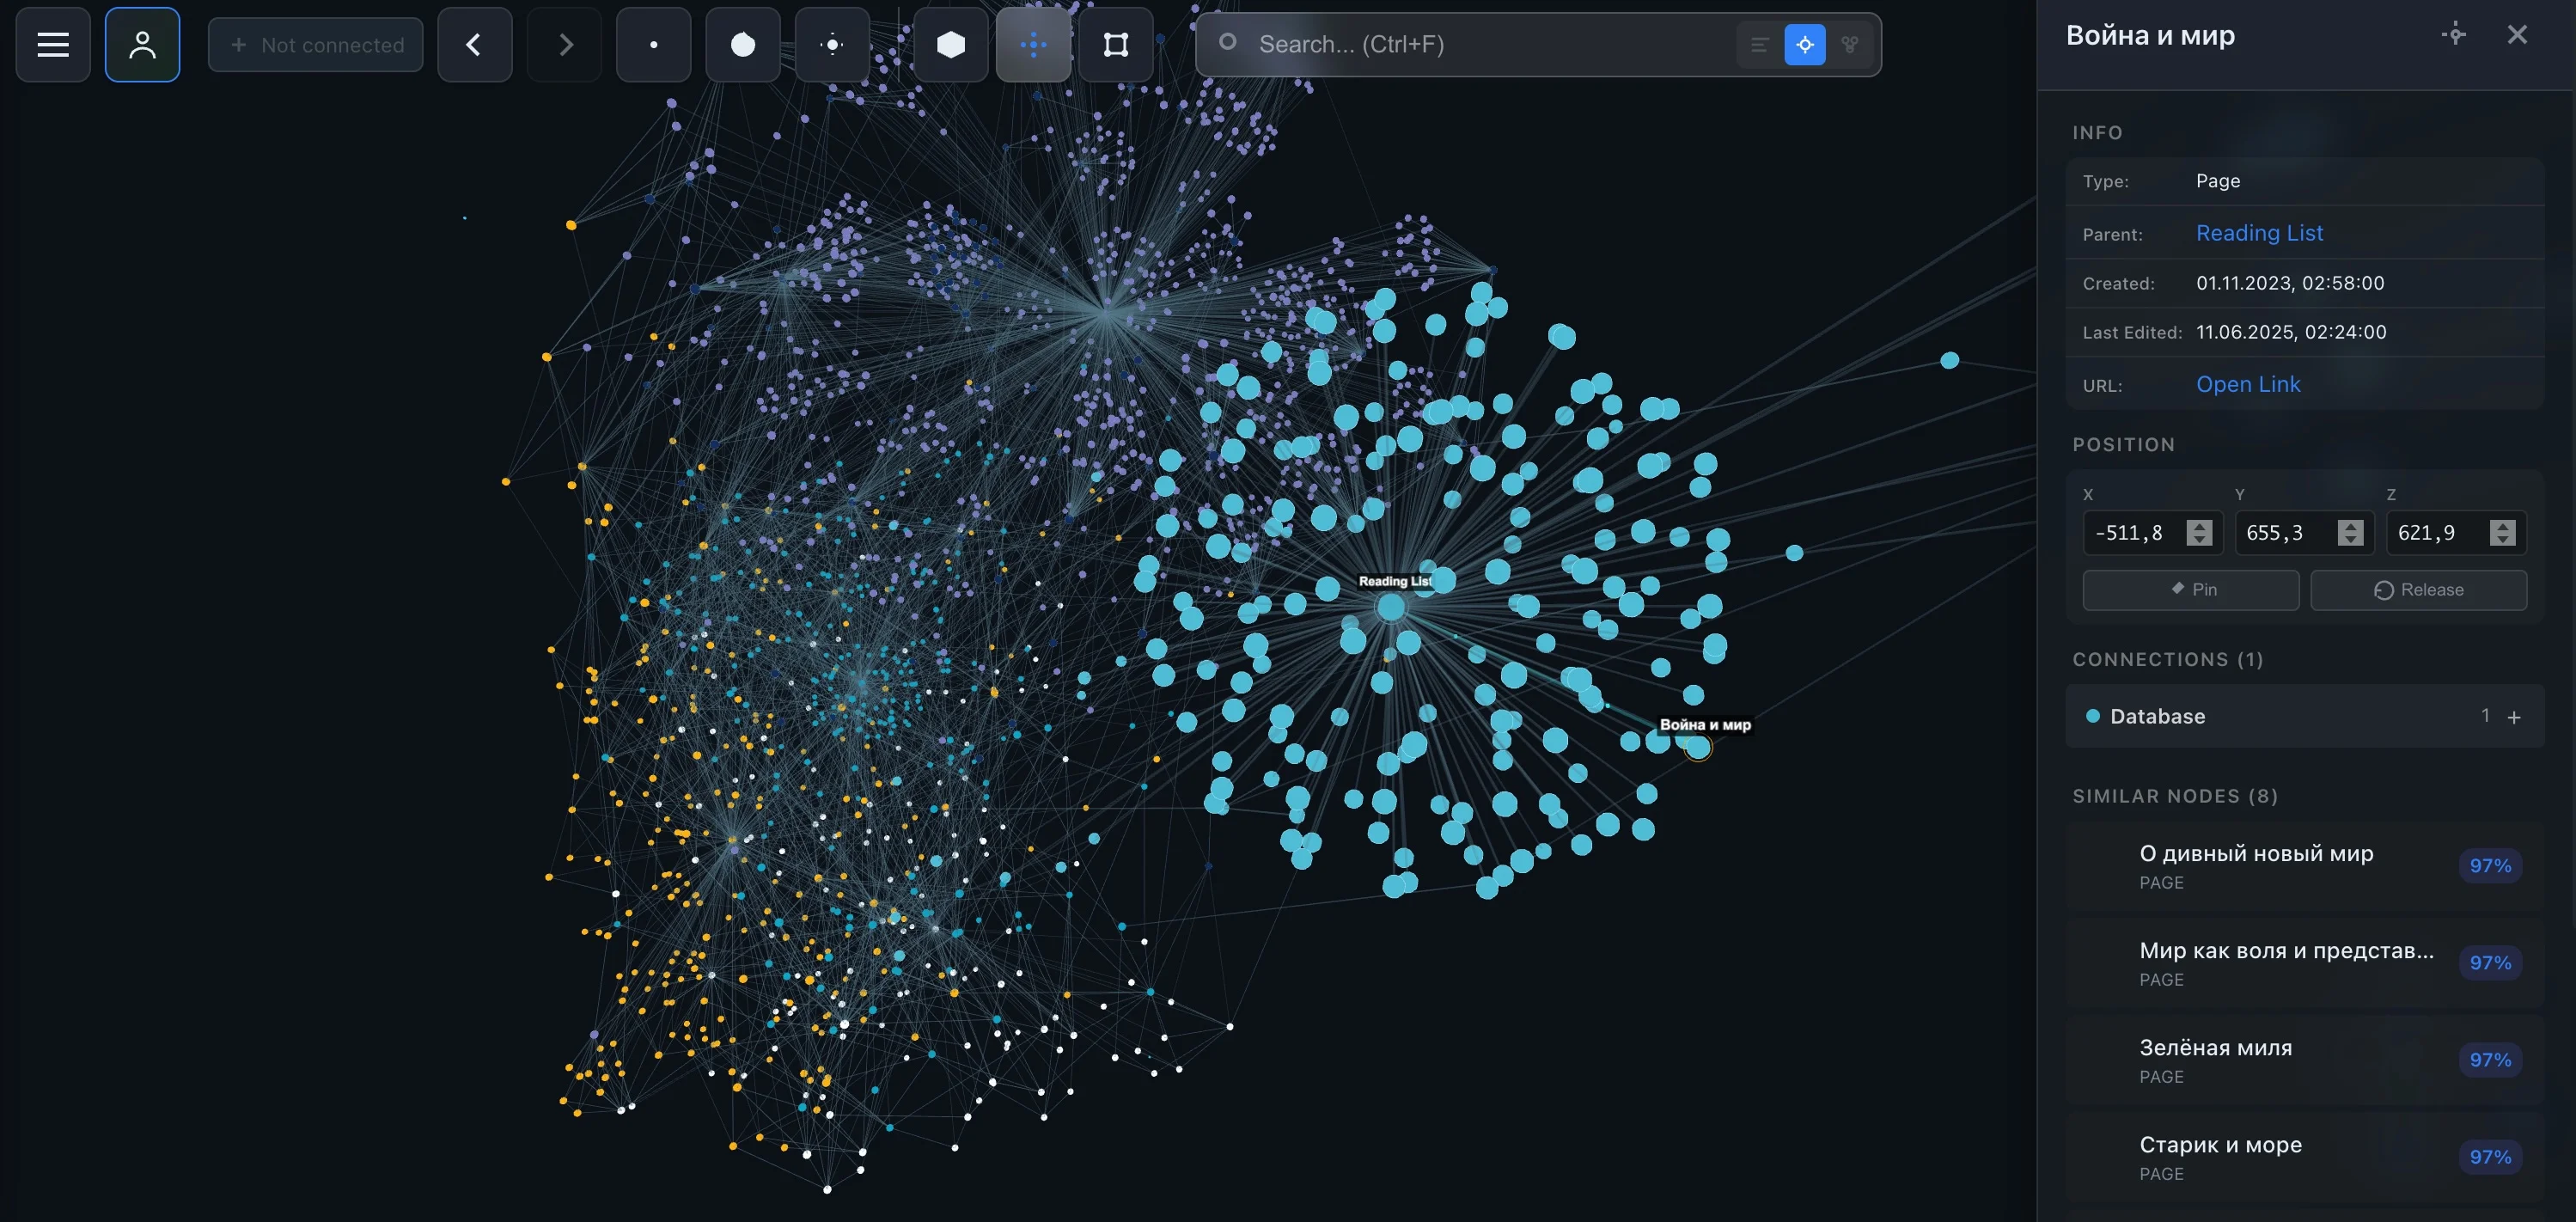Select the frame selection tool

[1115, 44]
